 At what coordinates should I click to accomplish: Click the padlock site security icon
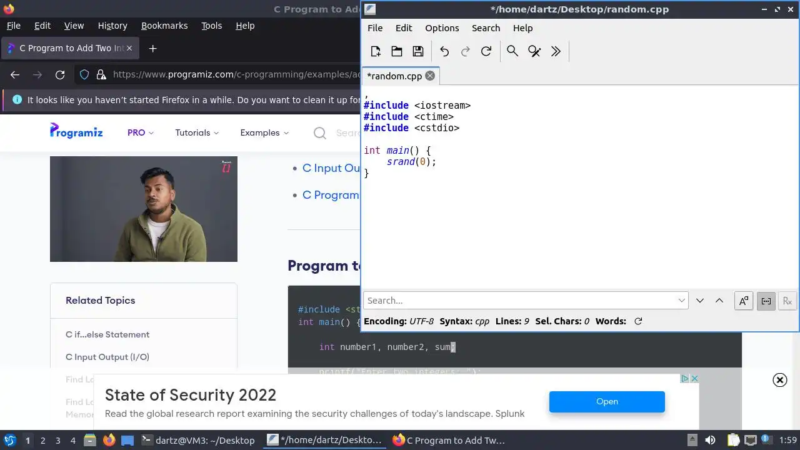(x=101, y=74)
